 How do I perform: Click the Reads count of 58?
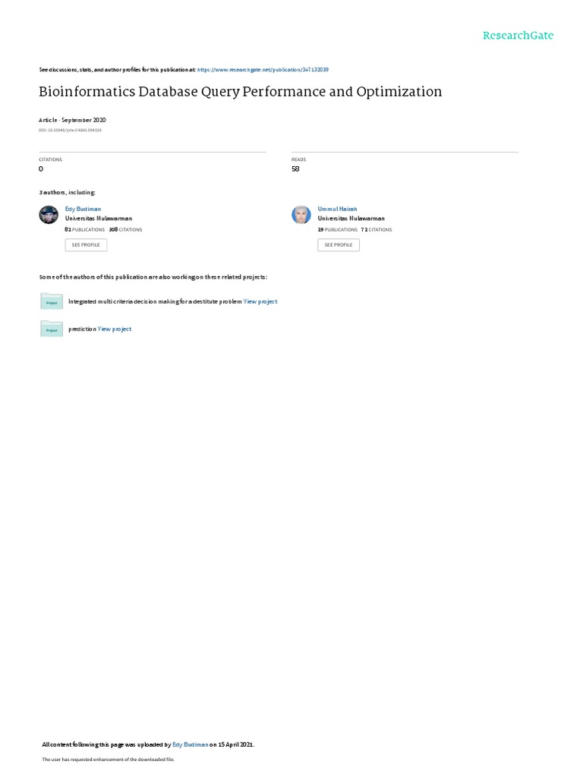click(x=295, y=169)
